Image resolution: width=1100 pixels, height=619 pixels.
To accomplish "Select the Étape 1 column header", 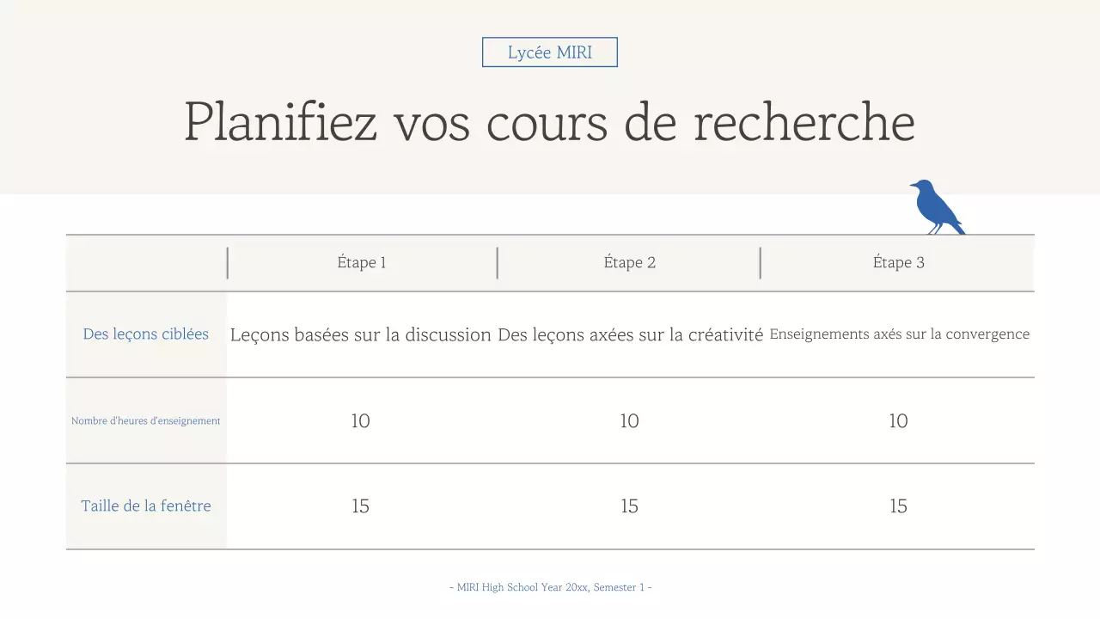I will coord(362,262).
